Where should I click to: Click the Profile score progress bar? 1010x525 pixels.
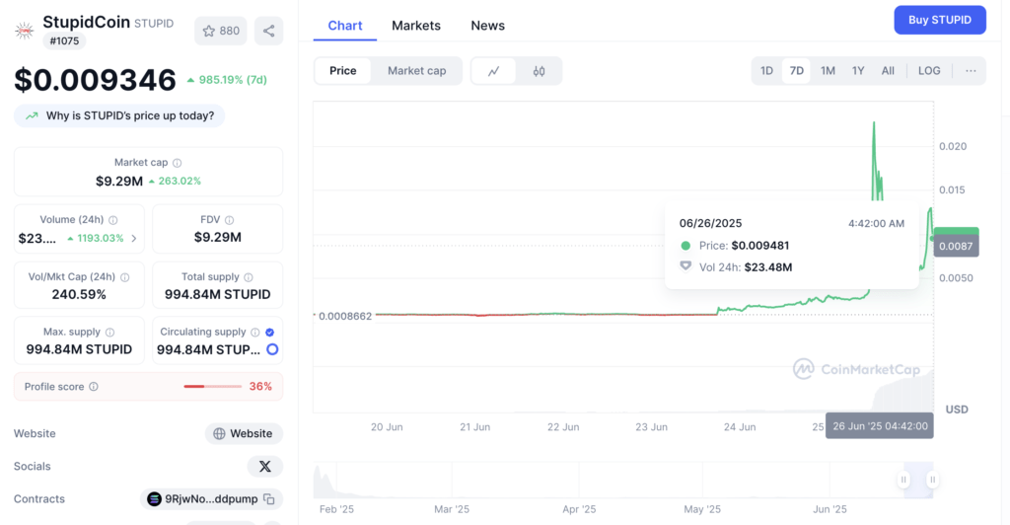click(213, 387)
